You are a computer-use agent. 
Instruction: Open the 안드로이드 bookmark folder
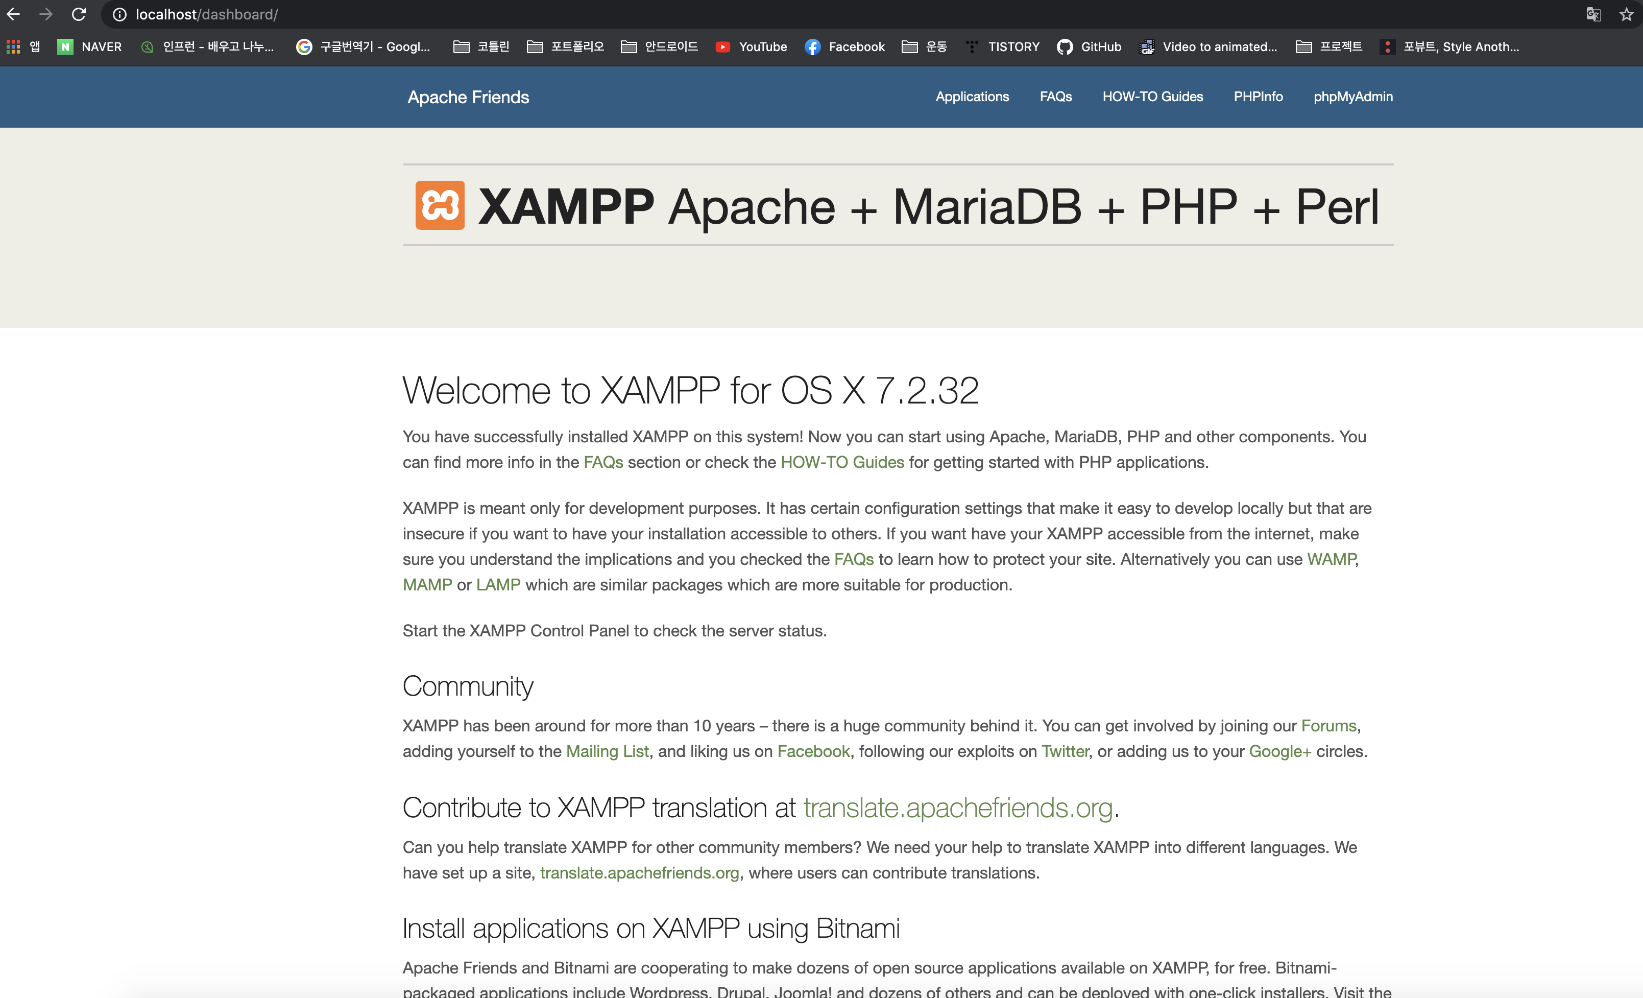click(x=660, y=46)
